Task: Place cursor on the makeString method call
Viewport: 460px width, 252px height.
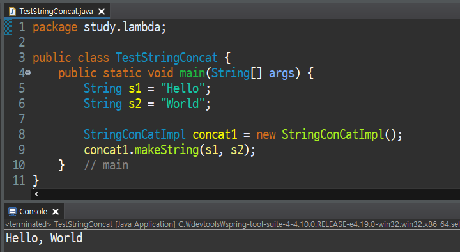Action: pos(166,150)
